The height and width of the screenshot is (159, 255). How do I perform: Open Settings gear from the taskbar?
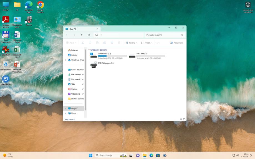pos(165,156)
